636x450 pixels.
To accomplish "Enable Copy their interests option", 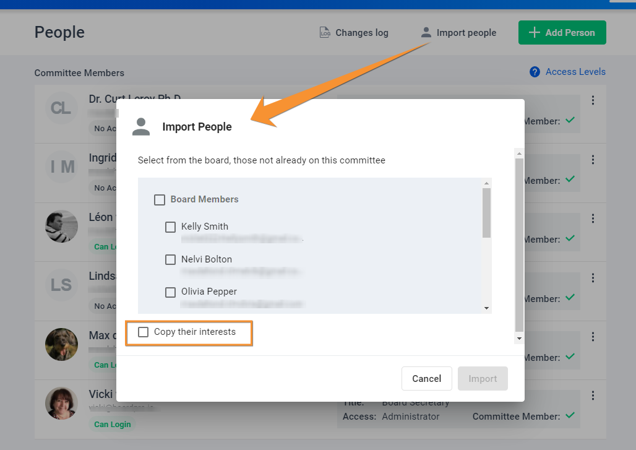I will [x=144, y=332].
